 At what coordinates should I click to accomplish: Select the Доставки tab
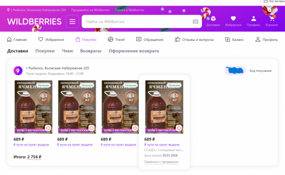coord(18,51)
